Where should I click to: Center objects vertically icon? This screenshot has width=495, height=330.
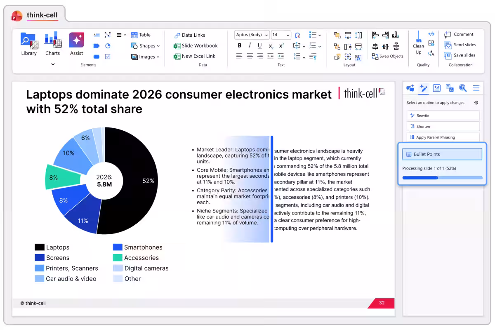[x=396, y=46]
